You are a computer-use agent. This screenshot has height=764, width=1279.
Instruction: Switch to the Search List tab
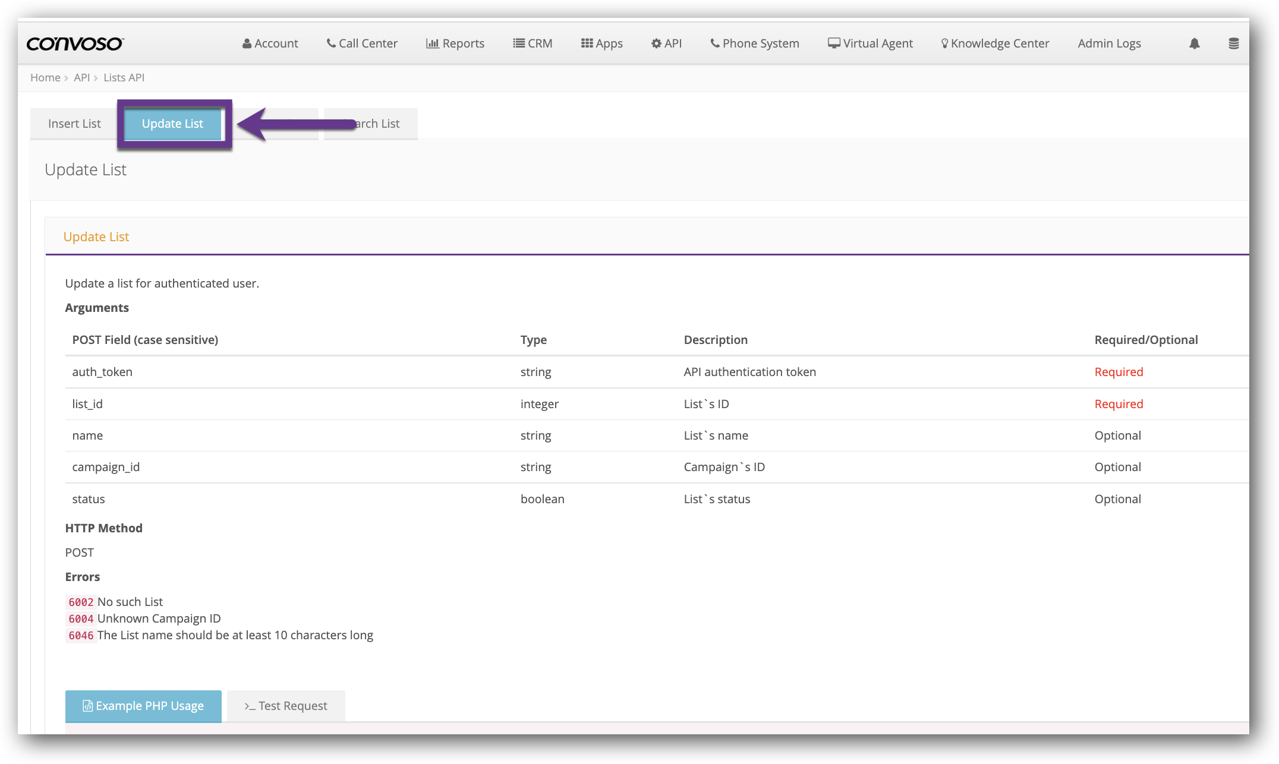tap(371, 124)
